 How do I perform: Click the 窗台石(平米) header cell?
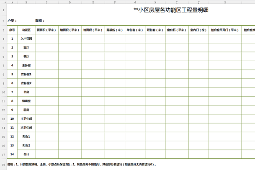pyautogui.click(x=176, y=30)
